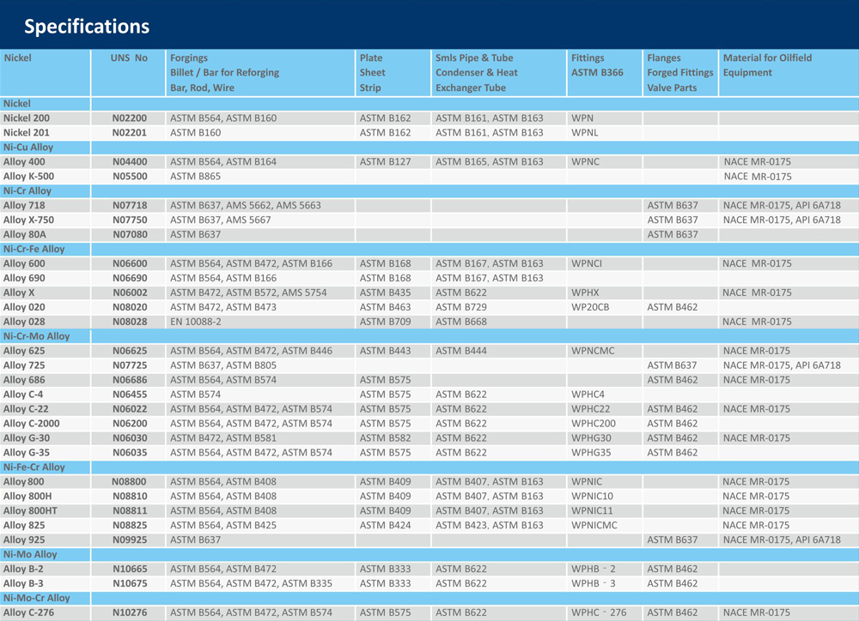
Task: Click the Ni-Cr Alloy section heading
Action: pos(27,191)
